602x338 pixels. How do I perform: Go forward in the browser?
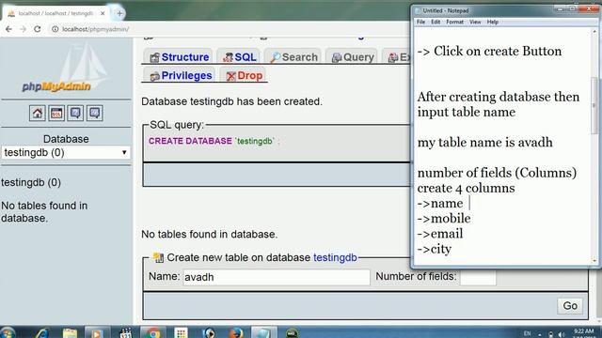(x=23, y=29)
